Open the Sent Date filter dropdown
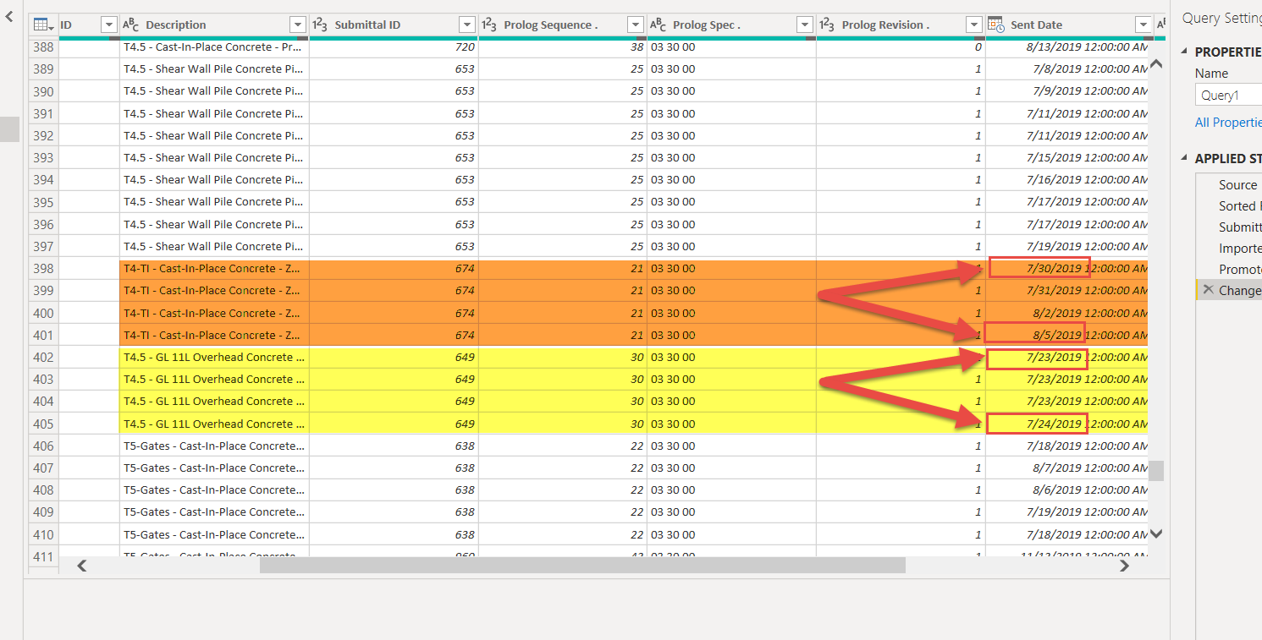Viewport: 1262px width, 640px height. tap(1144, 25)
